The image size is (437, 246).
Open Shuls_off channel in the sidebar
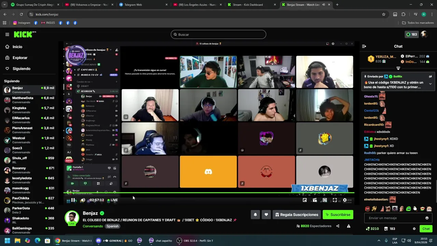(29, 160)
